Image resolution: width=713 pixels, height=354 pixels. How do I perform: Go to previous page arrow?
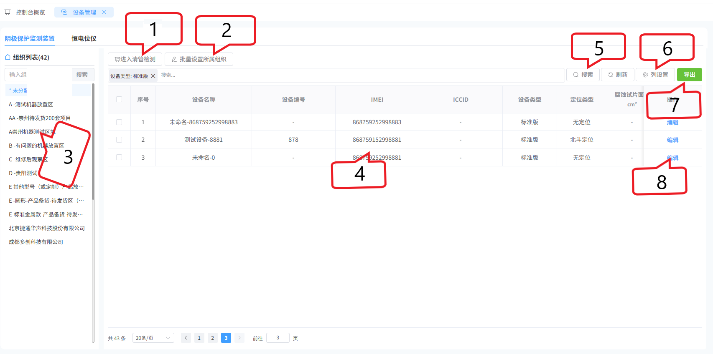186,338
